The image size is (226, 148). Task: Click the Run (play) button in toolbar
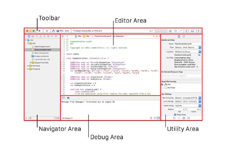coord(40,31)
